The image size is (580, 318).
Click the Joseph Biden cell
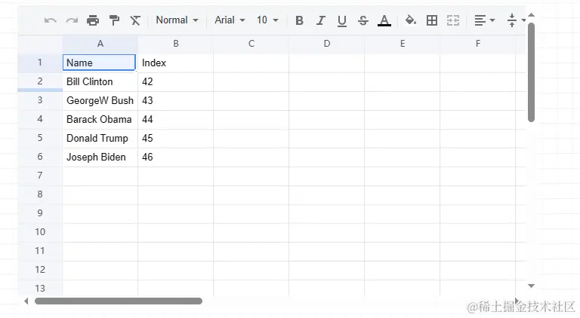[x=100, y=157]
